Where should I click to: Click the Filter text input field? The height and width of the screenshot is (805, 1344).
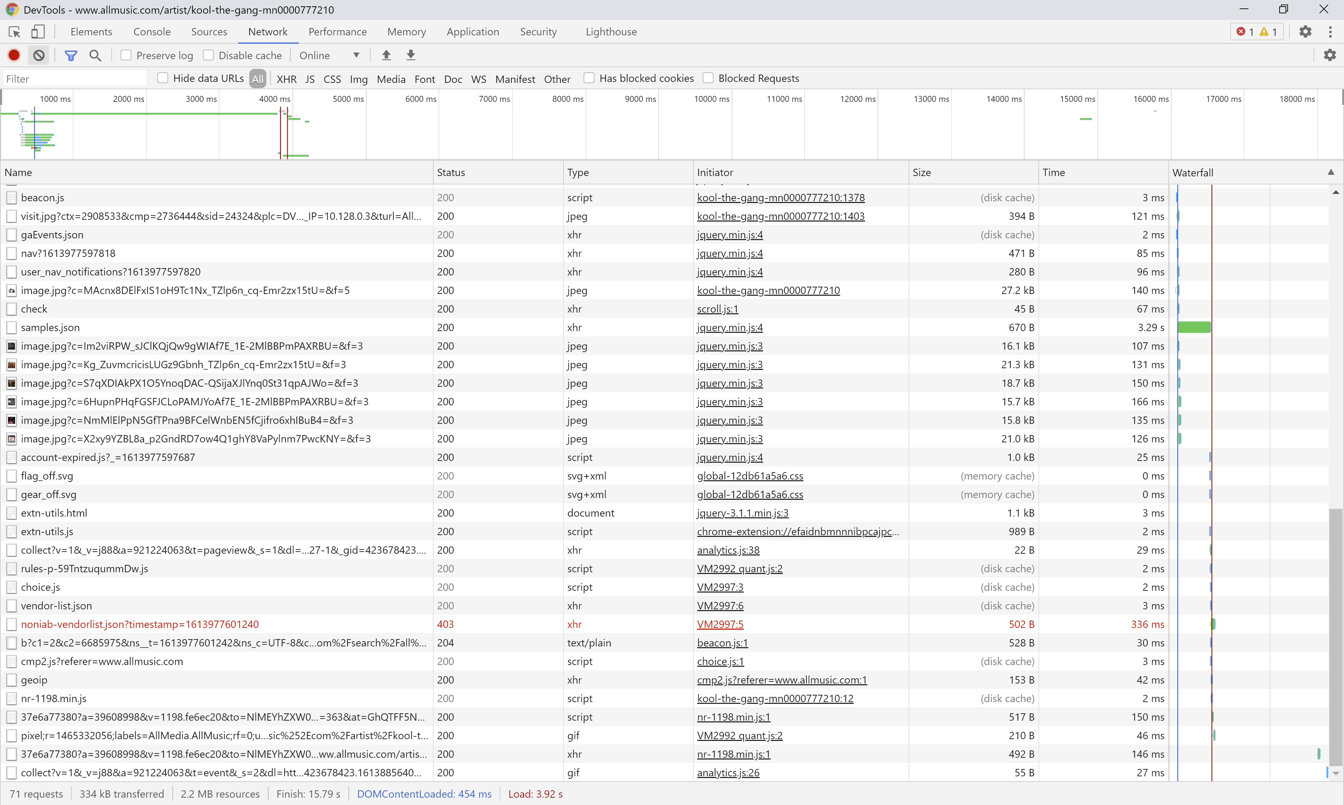tap(74, 79)
